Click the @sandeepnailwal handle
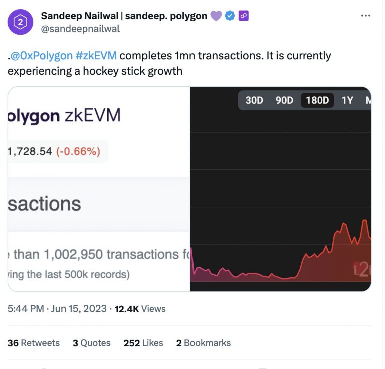The width and height of the screenshot is (385, 369). coord(80,29)
